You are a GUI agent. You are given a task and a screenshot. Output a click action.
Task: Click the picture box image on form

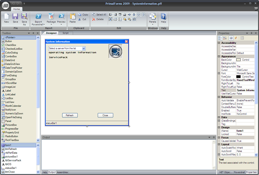click(x=115, y=51)
